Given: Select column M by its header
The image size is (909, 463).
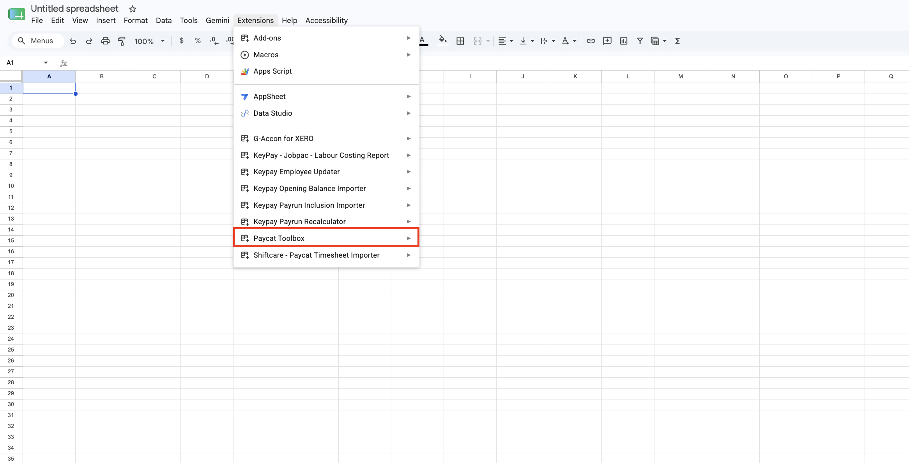Looking at the screenshot, I should tap(681, 76).
